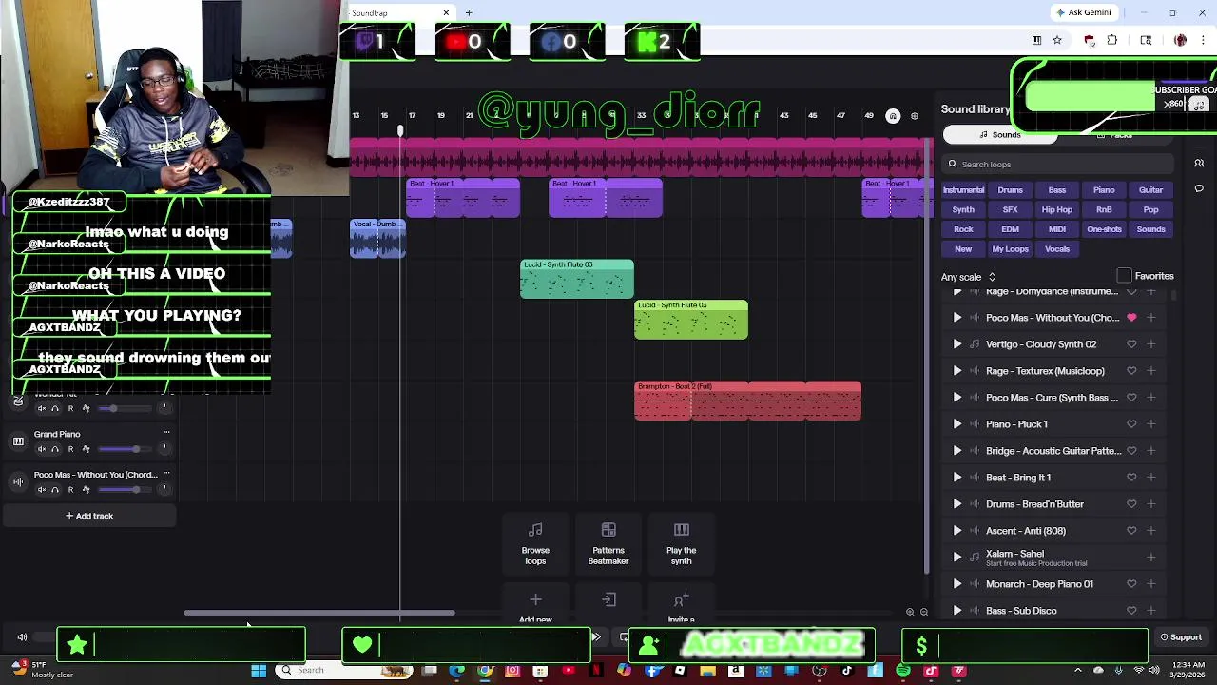The height and width of the screenshot is (685, 1217).
Task: Select the Brampton - Beat 2 (Full) clip
Action: coord(747,401)
